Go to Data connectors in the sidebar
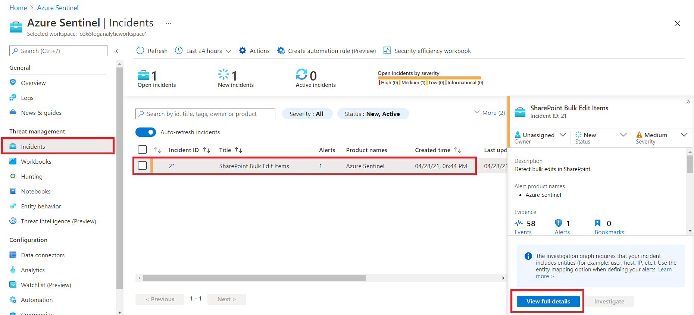694x315 pixels. [43, 255]
